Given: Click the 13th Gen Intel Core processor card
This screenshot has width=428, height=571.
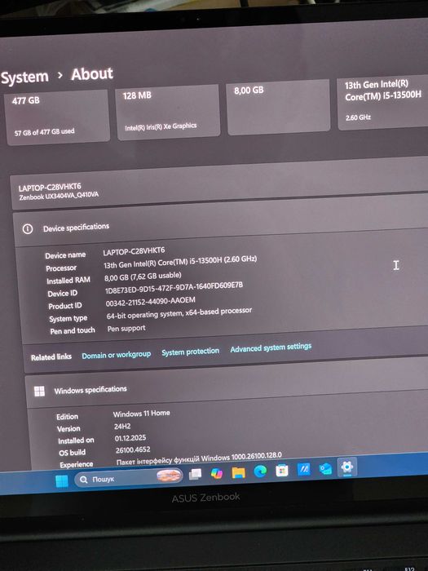Looking at the screenshot, I should pos(382,102).
